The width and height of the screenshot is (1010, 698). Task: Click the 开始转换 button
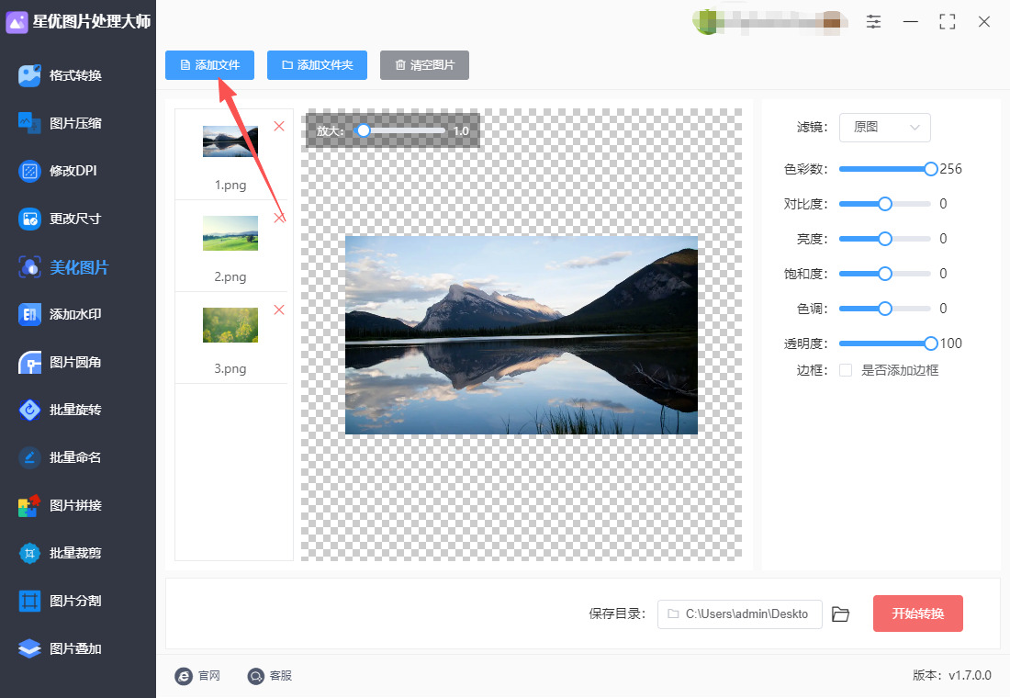pos(918,614)
